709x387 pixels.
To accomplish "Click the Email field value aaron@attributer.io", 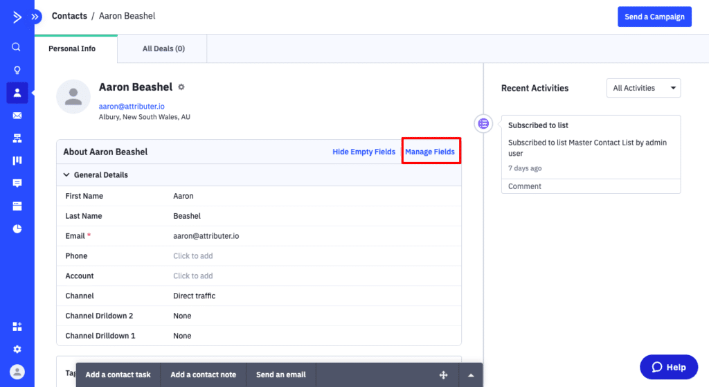I will pos(206,236).
